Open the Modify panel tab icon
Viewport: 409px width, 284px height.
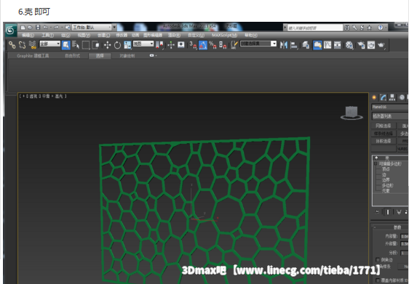383,97
